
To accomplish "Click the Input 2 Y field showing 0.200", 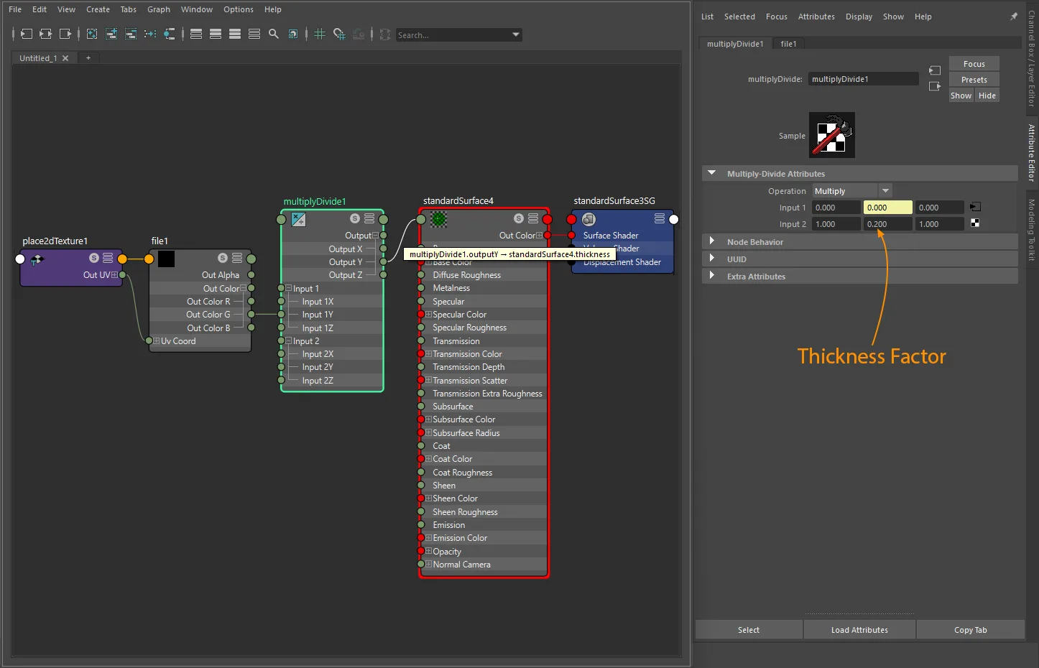I will click(887, 224).
